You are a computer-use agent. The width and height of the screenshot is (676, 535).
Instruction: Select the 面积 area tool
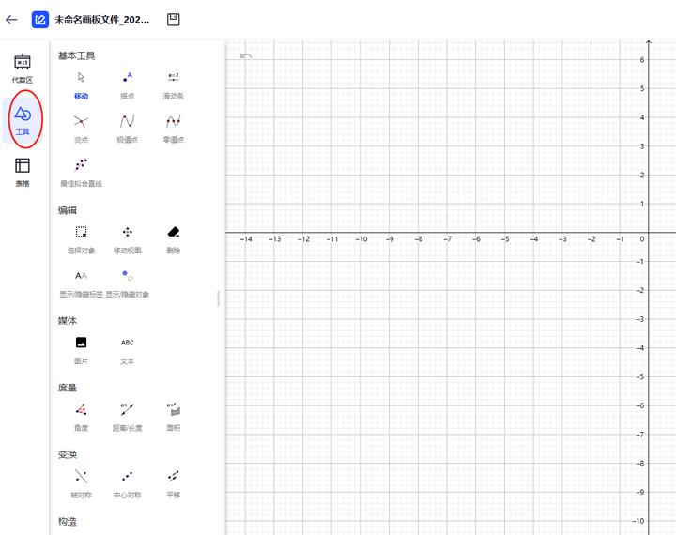point(174,418)
